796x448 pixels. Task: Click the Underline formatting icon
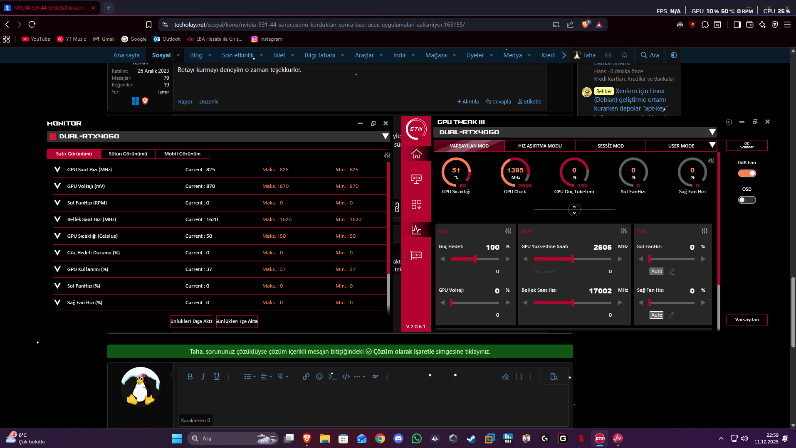(217, 377)
